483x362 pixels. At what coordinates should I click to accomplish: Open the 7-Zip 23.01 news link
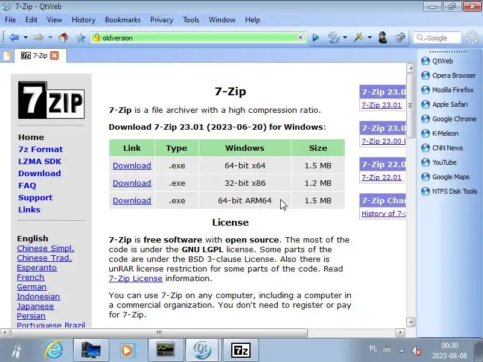[x=382, y=105]
